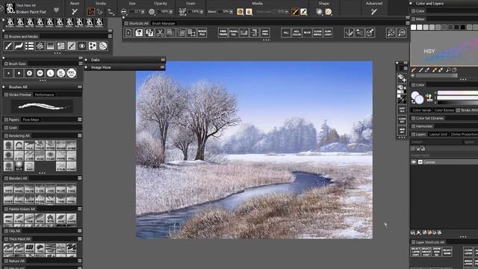The image size is (478, 269).
Task: Toggle the Rendering AR panel checkbox
Action: (x=6, y=136)
